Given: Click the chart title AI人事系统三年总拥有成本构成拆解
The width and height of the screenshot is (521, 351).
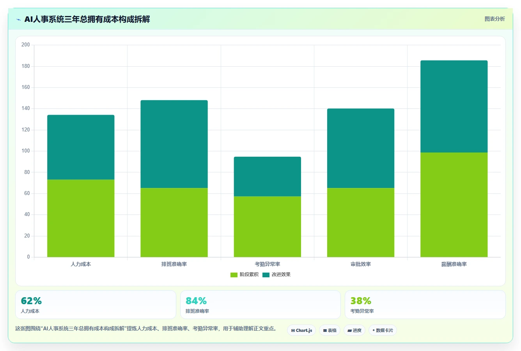Looking at the screenshot, I should click(x=87, y=19).
